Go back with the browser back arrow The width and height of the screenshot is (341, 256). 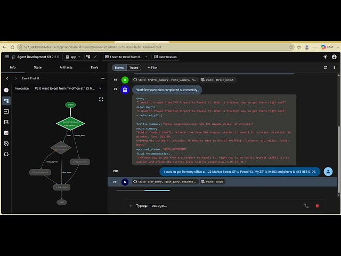coord(5,47)
